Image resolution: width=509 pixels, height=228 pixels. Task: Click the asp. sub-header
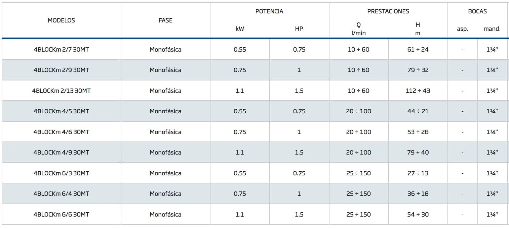[x=463, y=29]
